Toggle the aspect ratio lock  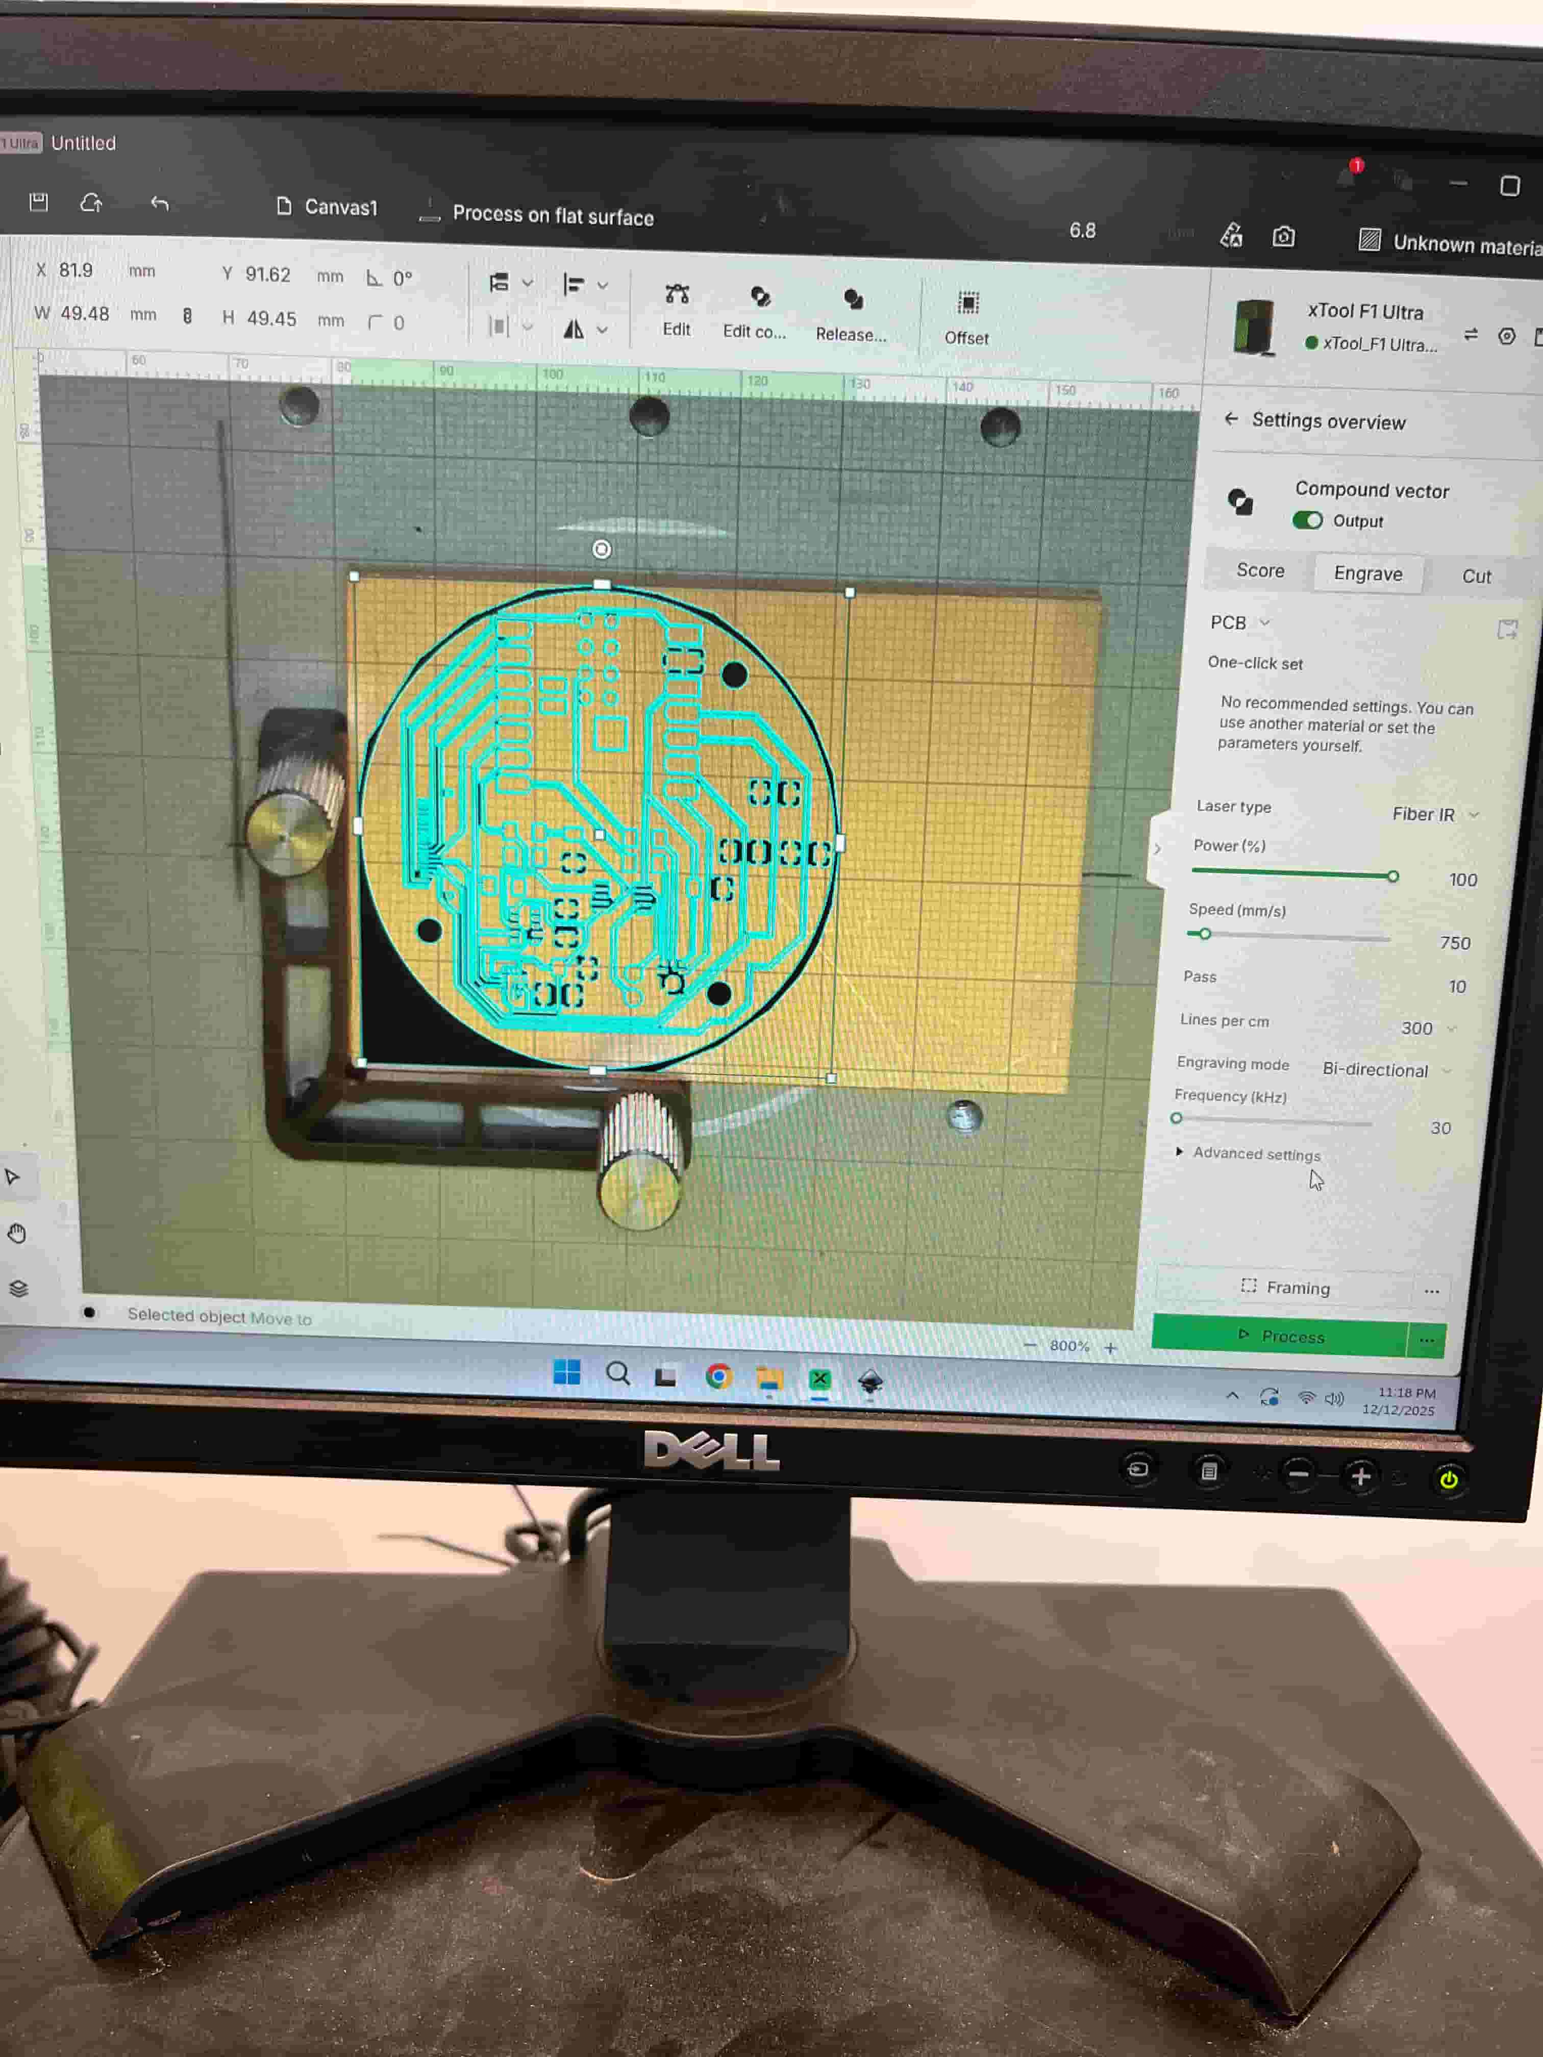pos(187,316)
